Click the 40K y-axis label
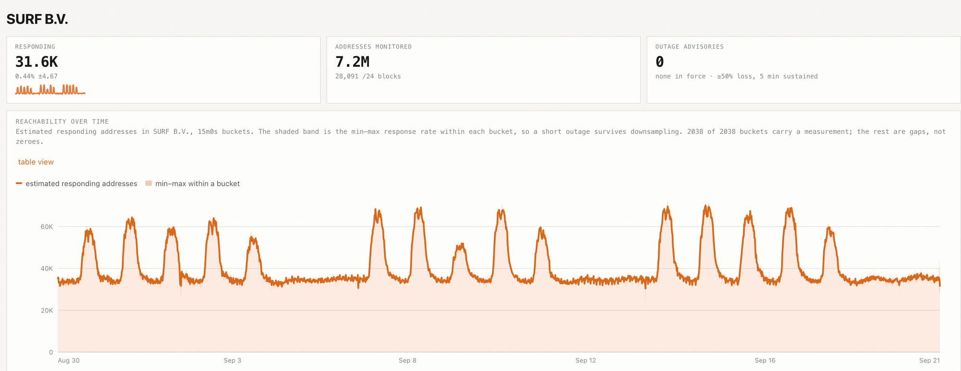The image size is (961, 371). [x=47, y=268]
